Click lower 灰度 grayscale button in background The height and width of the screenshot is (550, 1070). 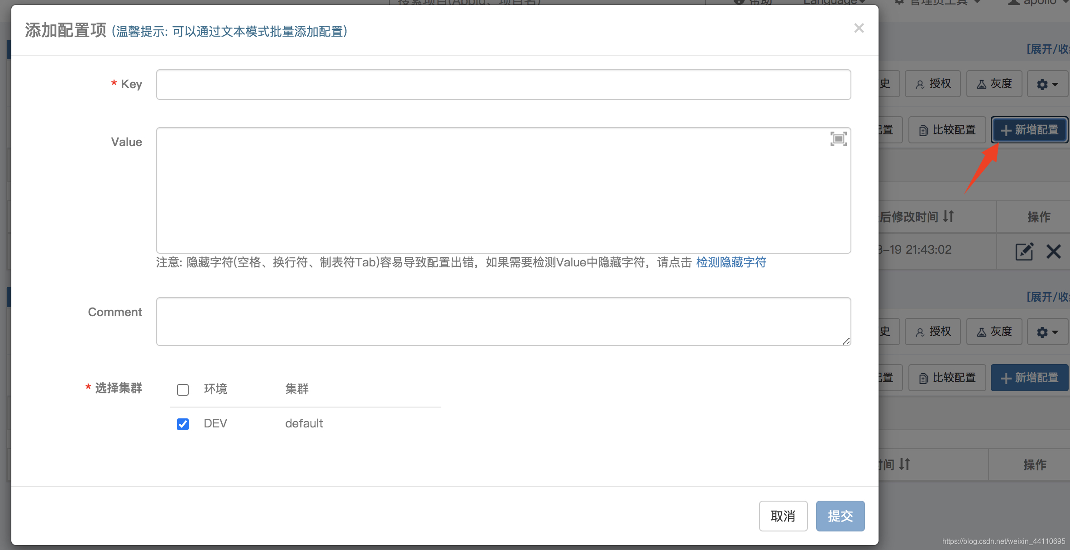[994, 332]
